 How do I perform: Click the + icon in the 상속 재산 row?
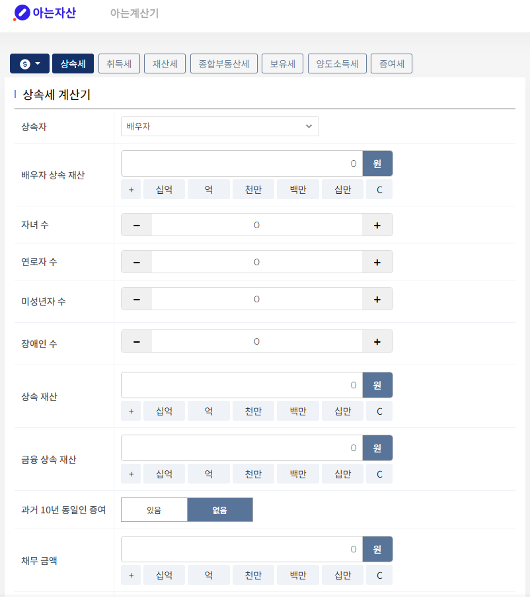(130, 411)
